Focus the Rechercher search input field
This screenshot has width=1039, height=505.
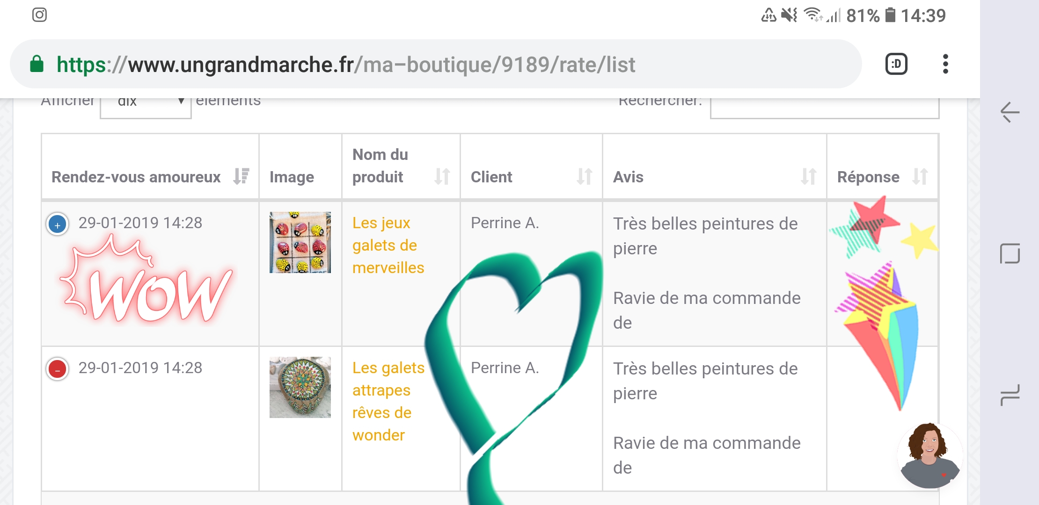click(x=824, y=108)
